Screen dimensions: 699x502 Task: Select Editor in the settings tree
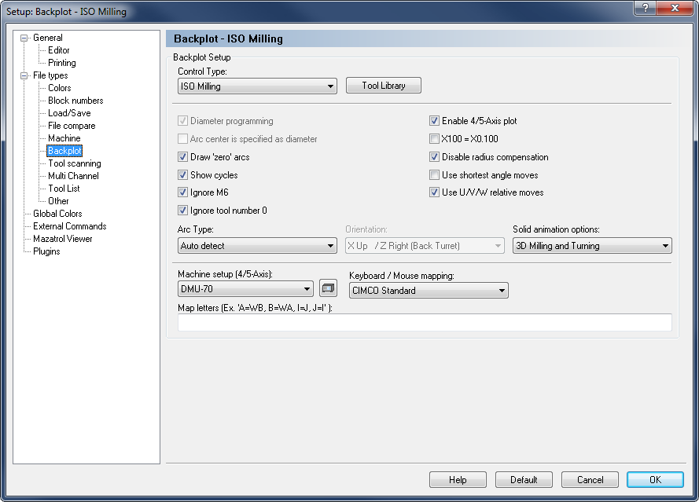click(x=59, y=50)
